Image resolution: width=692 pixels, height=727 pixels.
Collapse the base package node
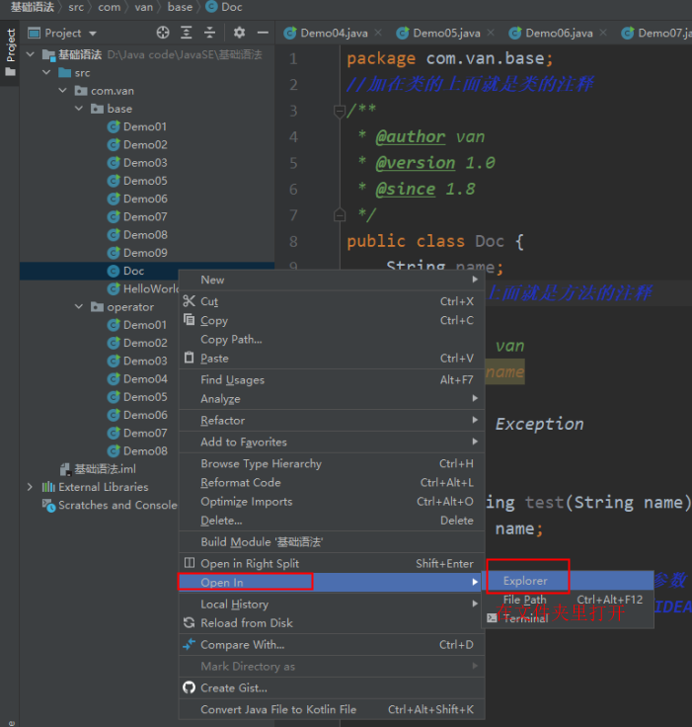pyautogui.click(x=79, y=109)
